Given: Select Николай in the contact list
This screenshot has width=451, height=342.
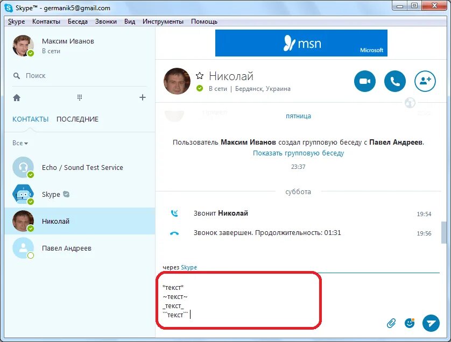Looking at the screenshot, I should point(80,221).
